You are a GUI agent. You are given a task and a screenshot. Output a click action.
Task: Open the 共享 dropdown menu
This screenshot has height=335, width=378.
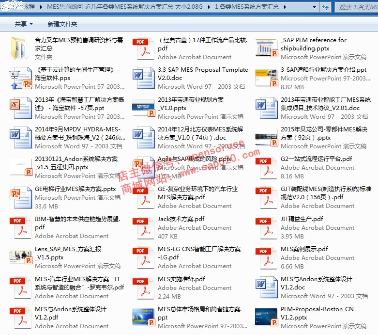[24, 24]
